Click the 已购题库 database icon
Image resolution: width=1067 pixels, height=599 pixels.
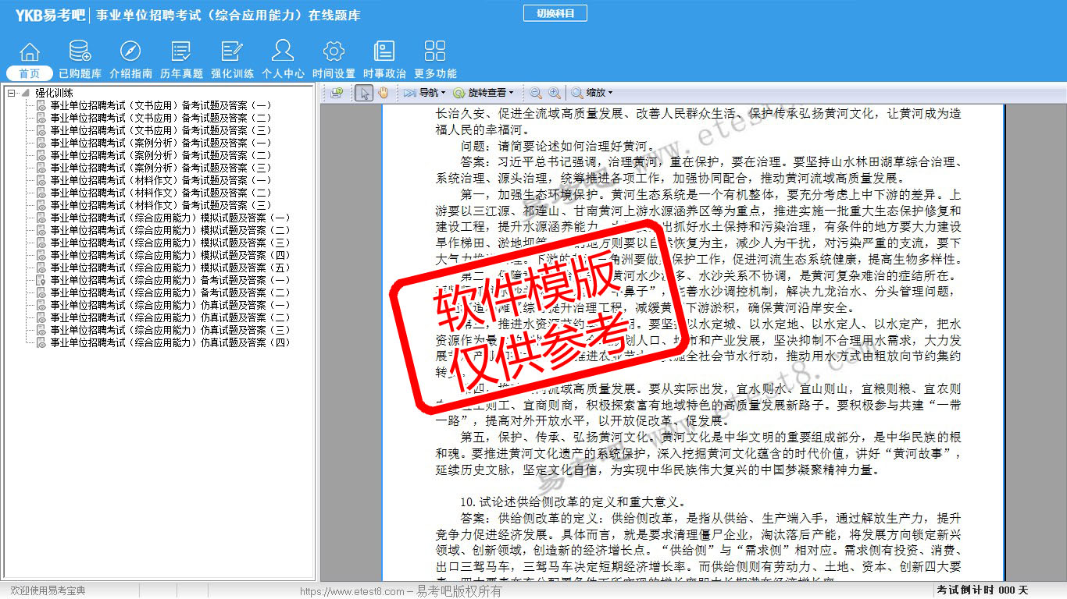[x=80, y=51]
